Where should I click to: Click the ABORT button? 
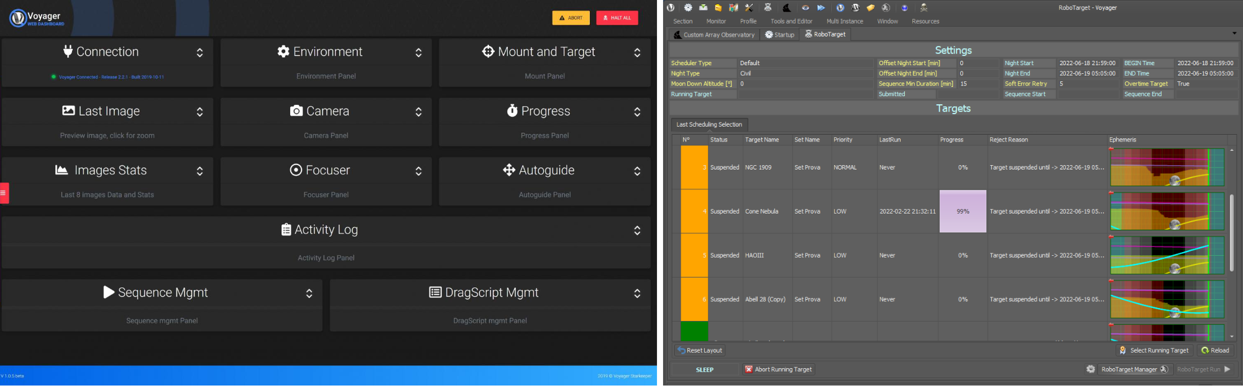(571, 18)
